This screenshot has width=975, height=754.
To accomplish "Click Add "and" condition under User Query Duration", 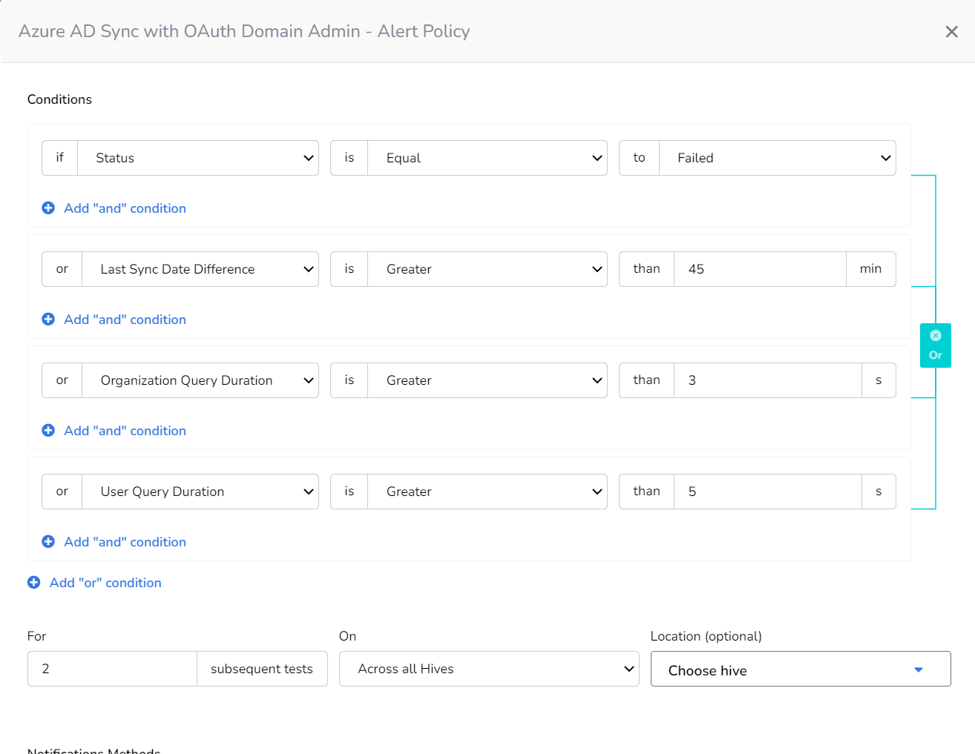I will coord(125,542).
